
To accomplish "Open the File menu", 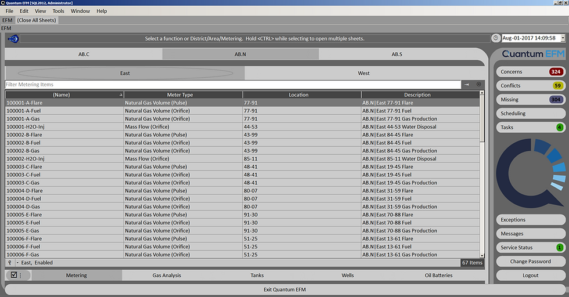I will point(9,11).
